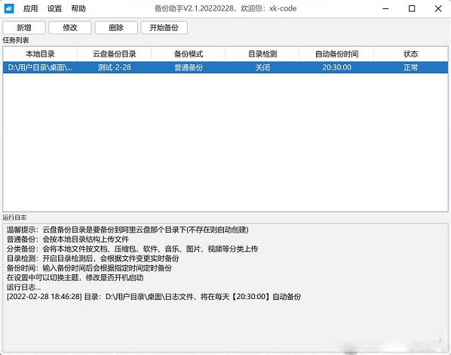Click the 分类备份 log line
Image resolution: width=451 pixels, height=355 pixels.
132,249
